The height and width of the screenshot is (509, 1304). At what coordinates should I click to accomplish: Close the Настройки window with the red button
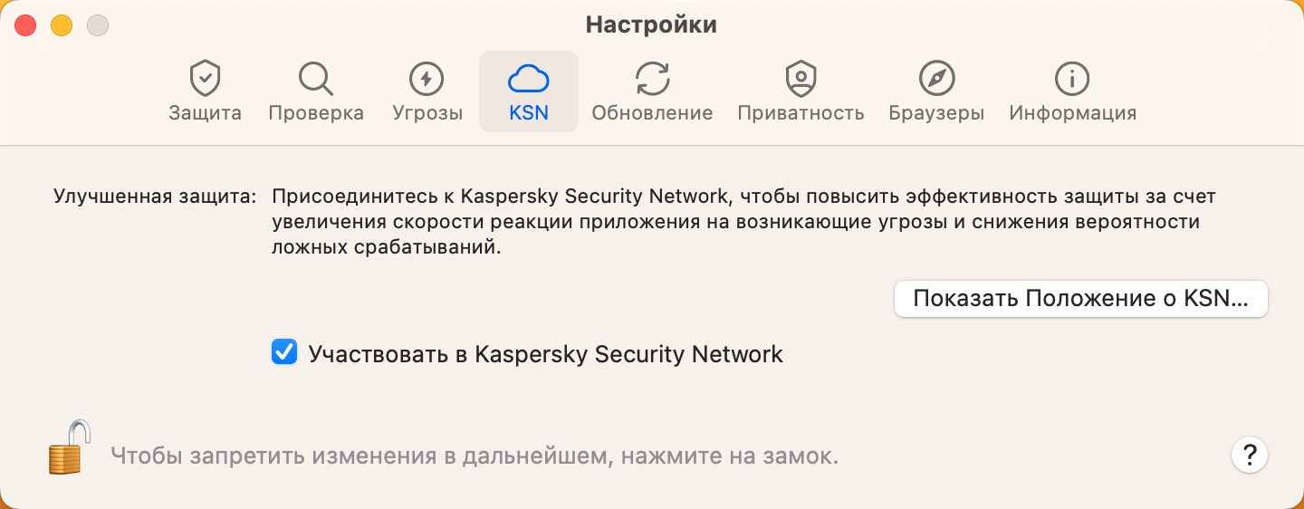(25, 26)
